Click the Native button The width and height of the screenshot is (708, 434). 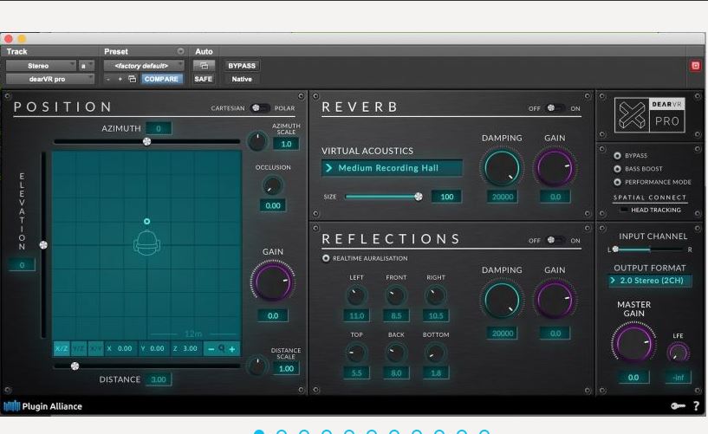(242, 79)
